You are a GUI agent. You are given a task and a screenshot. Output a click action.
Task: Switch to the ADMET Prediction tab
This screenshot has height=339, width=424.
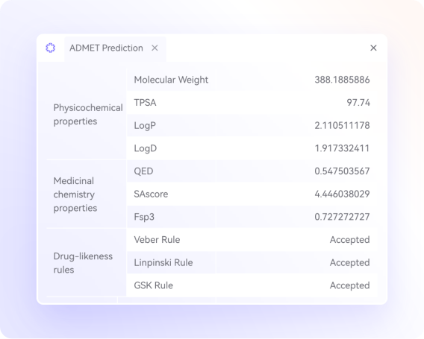[x=106, y=48]
